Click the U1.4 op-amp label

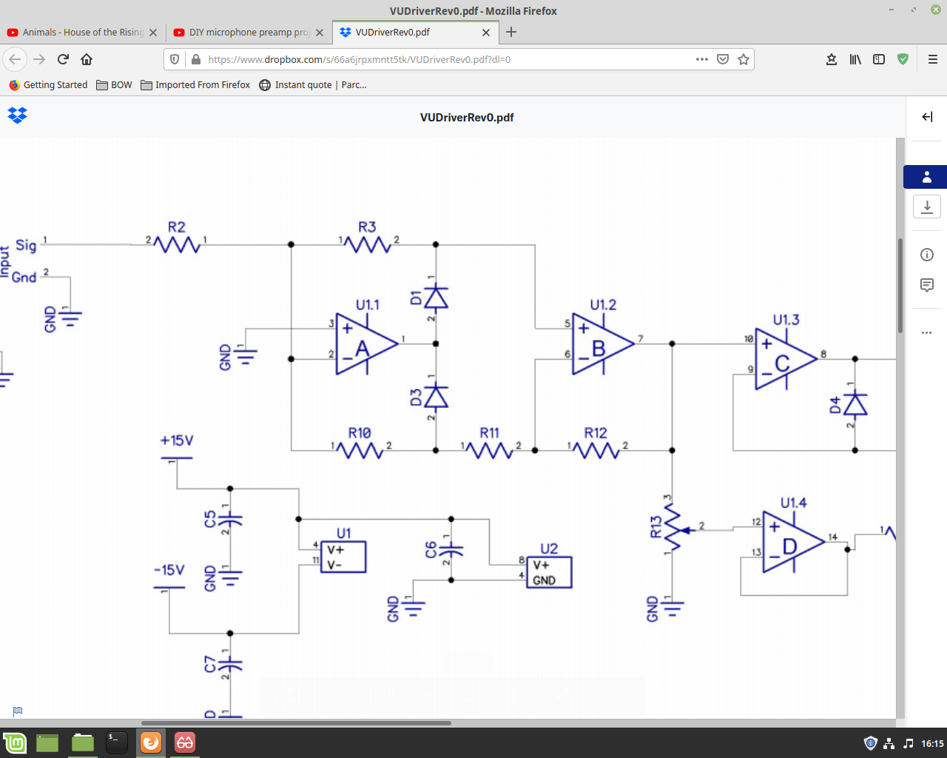click(794, 503)
